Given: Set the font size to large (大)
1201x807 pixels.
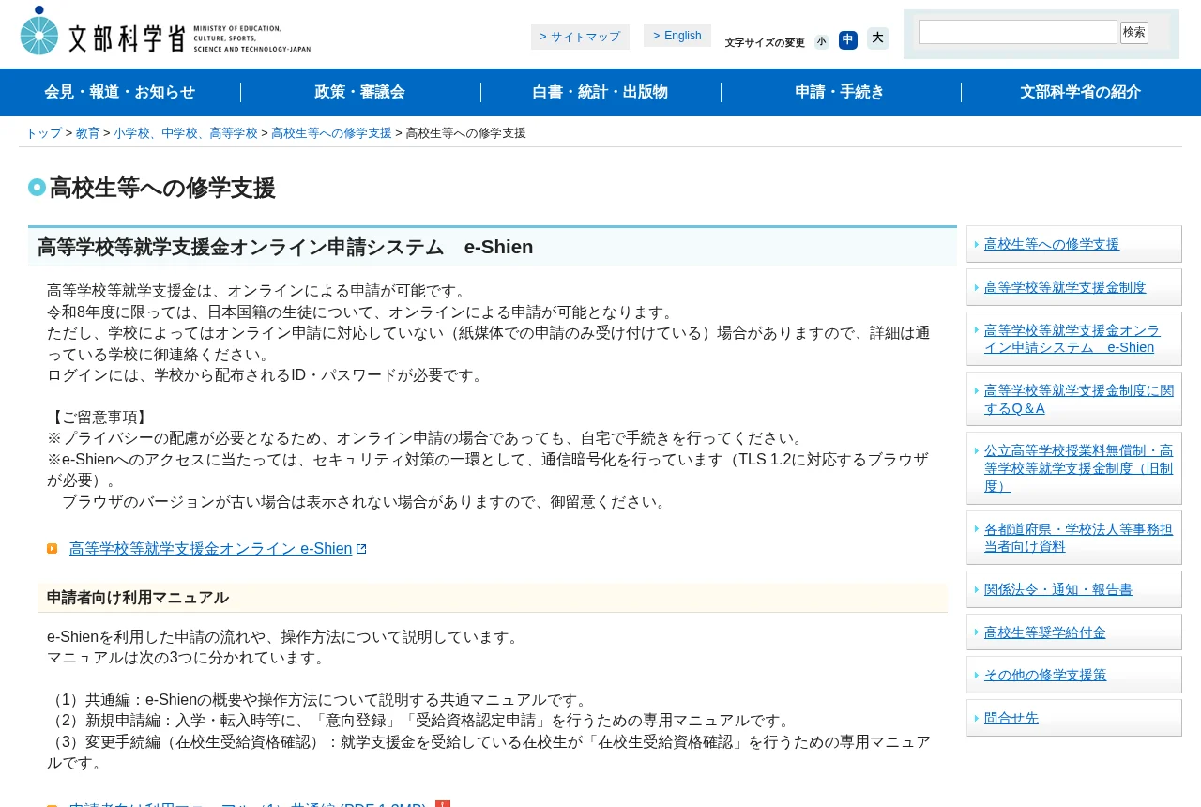Looking at the screenshot, I should pyautogui.click(x=877, y=38).
